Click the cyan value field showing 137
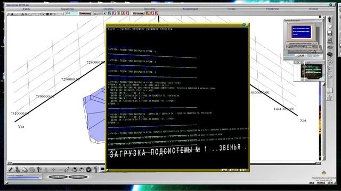The width and height of the screenshot is (341, 191). point(71,13)
